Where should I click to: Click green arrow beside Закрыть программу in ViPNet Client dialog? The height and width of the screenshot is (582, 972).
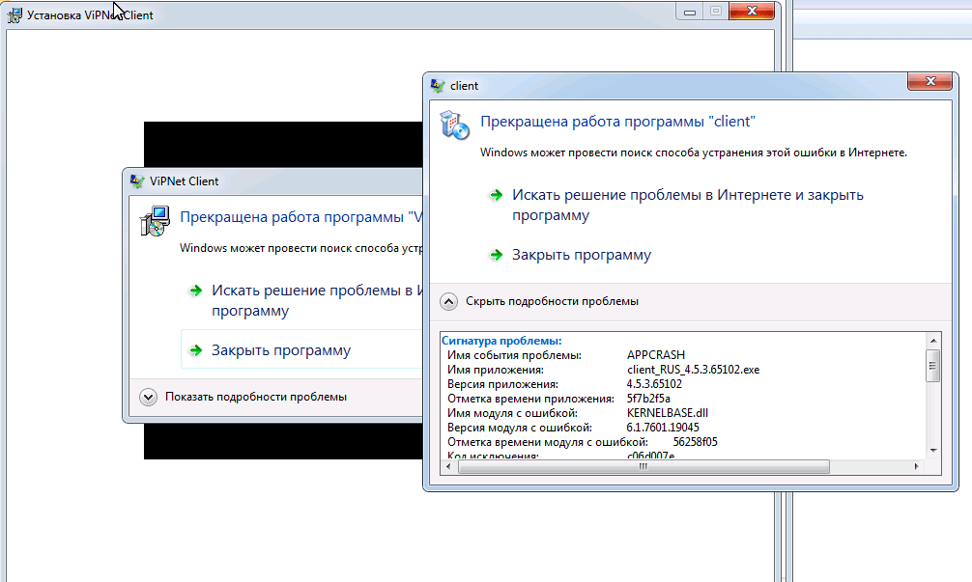(196, 350)
